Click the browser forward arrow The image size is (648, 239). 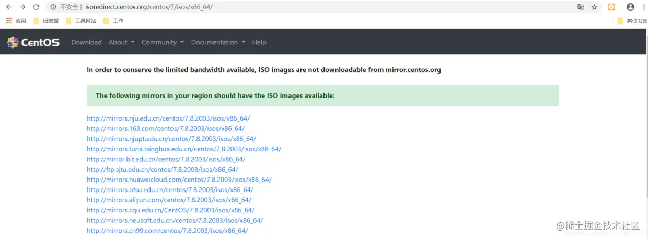[22, 7]
